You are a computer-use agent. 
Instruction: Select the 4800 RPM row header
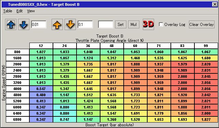[x=17, y=95]
